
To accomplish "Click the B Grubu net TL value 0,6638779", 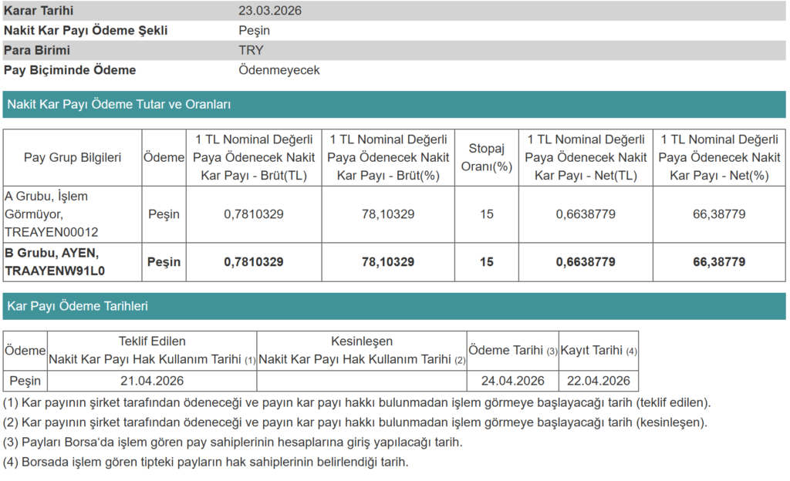I will coord(586,262).
